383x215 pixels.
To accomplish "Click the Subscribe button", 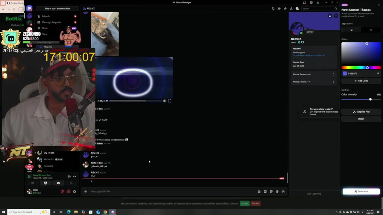I will coord(361,191).
